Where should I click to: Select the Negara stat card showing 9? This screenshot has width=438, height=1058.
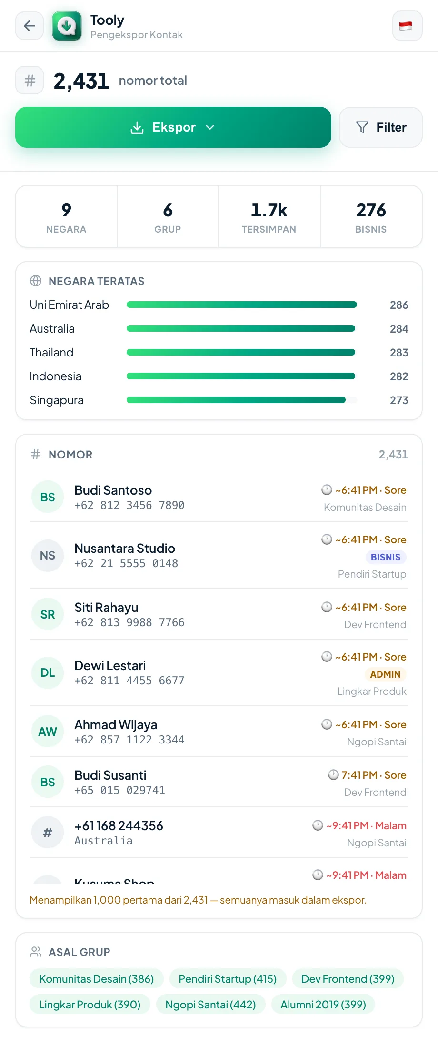(67, 217)
